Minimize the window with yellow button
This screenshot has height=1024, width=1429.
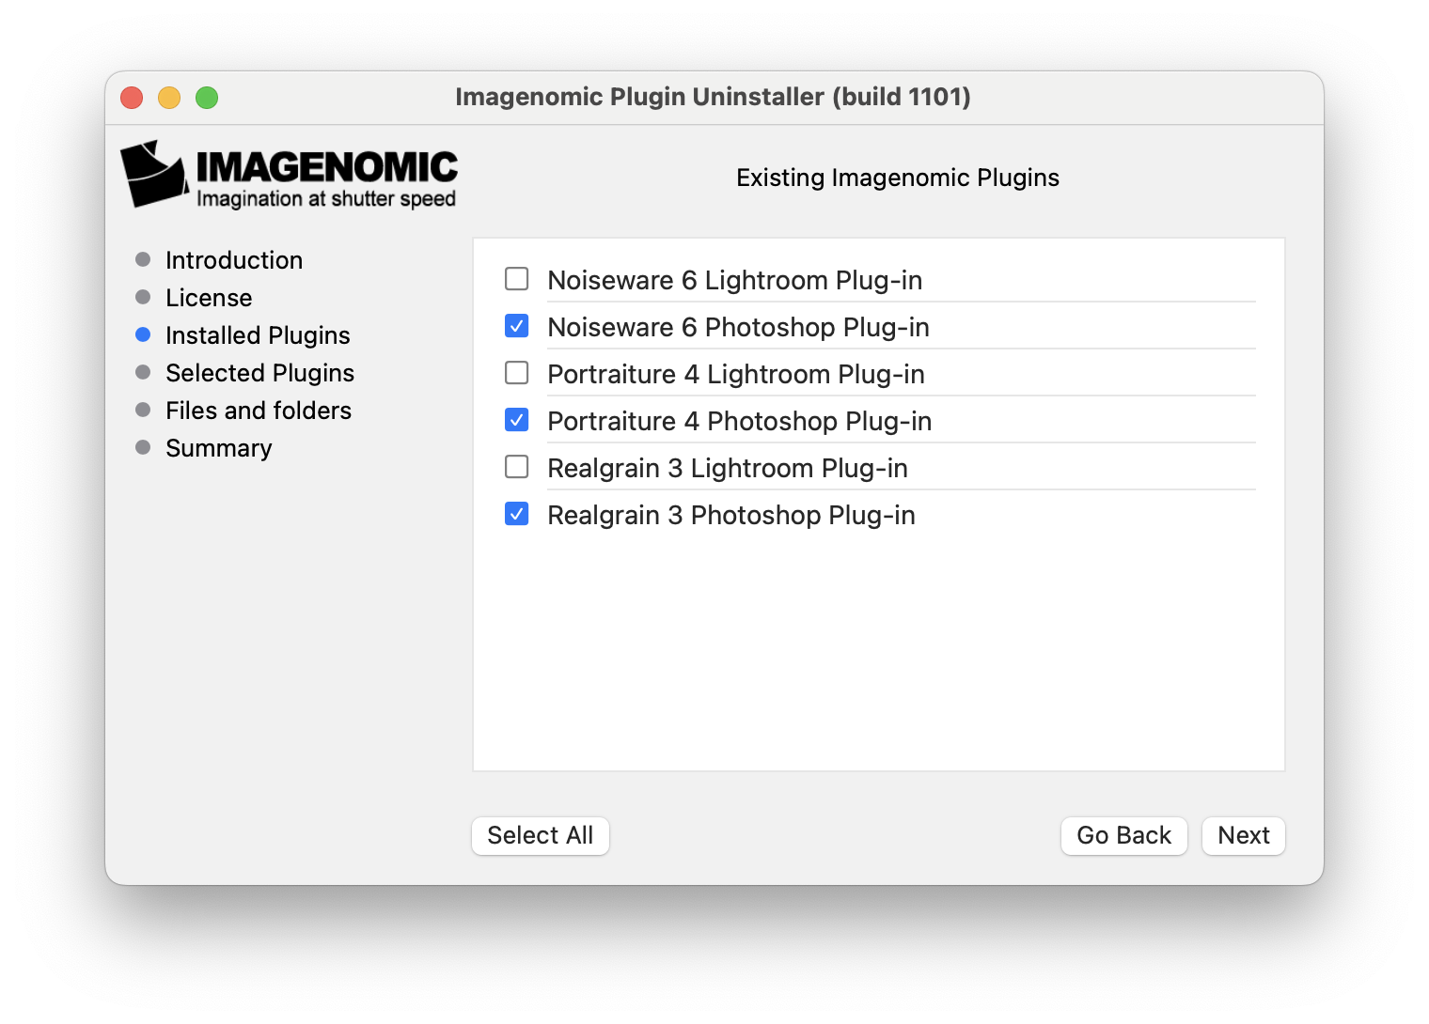point(169,98)
